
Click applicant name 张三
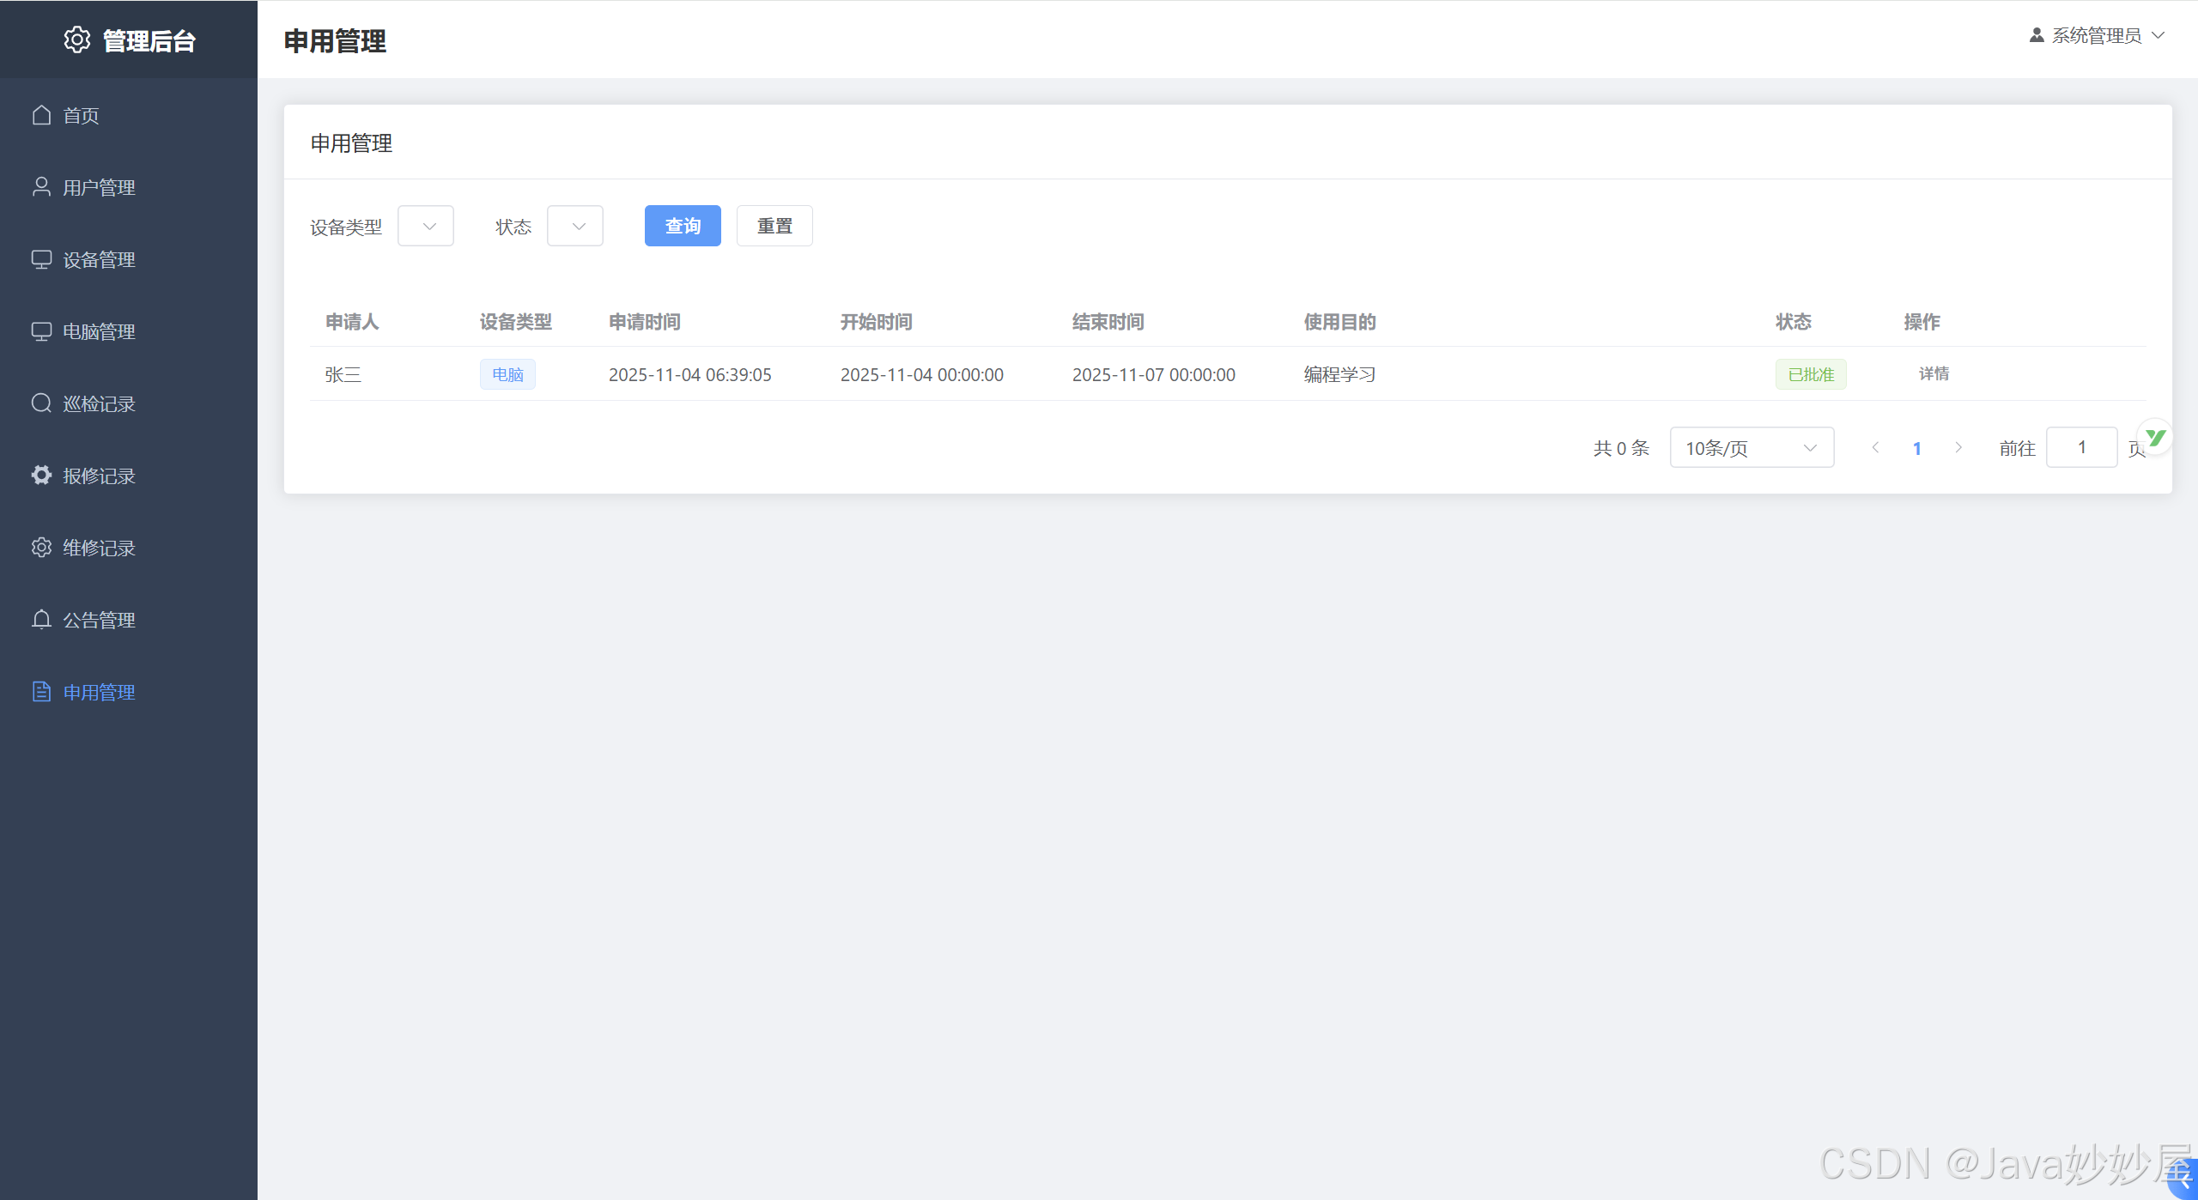click(343, 374)
